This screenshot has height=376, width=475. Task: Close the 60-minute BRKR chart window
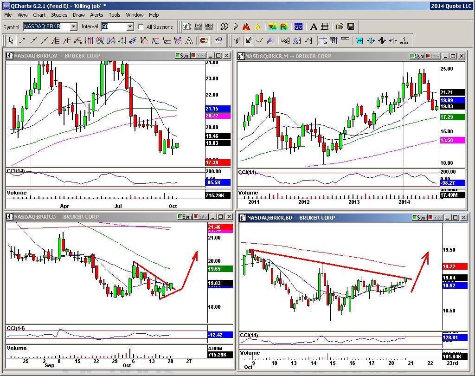463,217
